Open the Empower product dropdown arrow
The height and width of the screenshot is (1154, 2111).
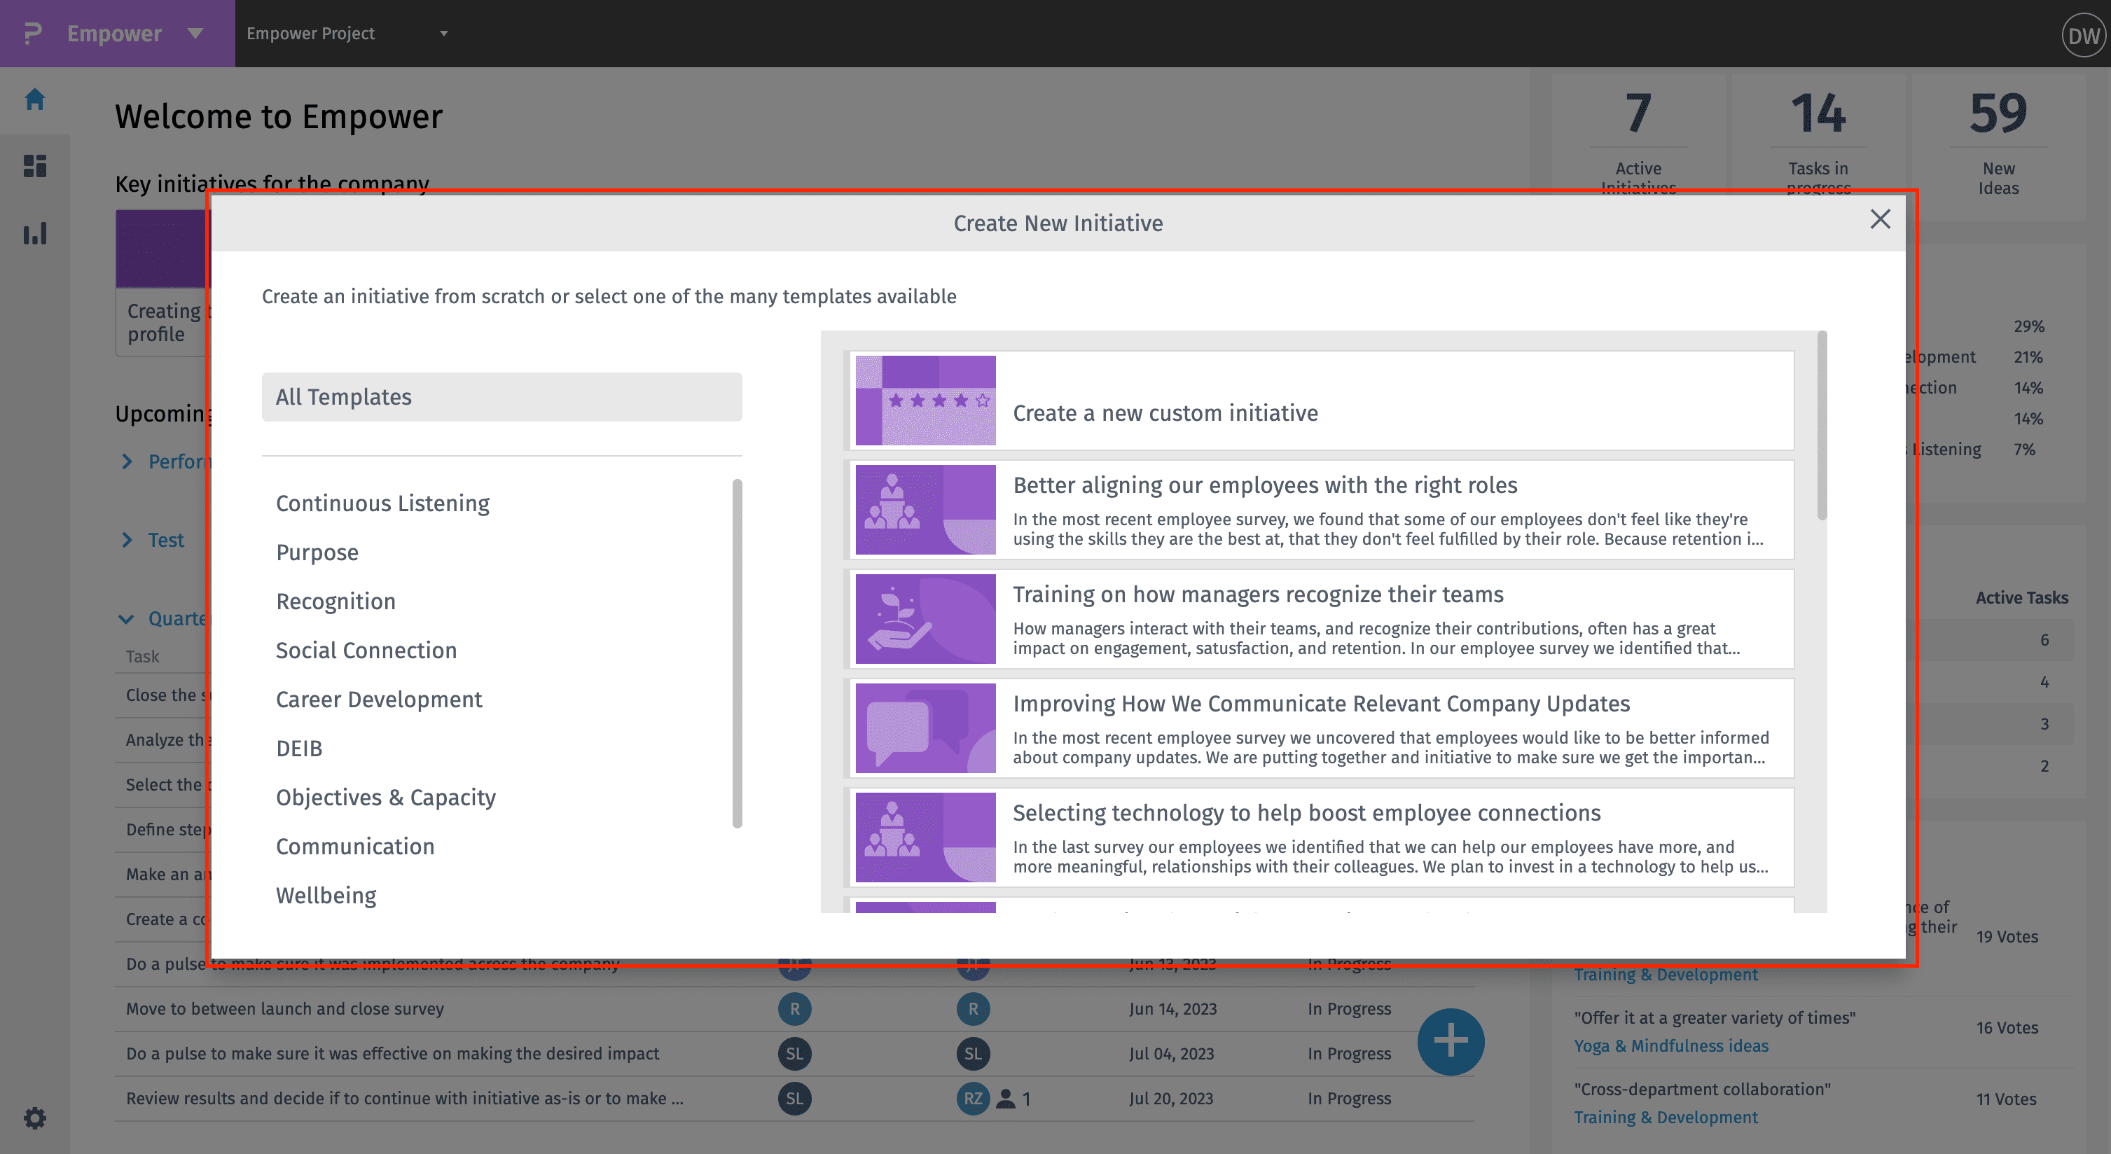(x=195, y=34)
